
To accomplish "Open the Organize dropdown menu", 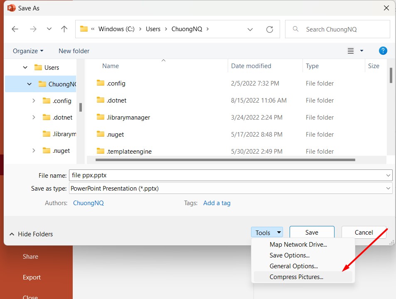I will coord(28,51).
